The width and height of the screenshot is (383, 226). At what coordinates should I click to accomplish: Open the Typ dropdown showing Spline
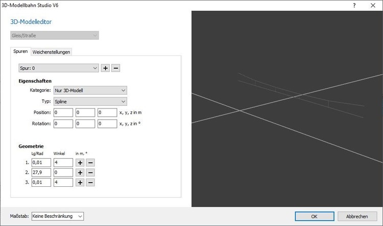point(90,102)
